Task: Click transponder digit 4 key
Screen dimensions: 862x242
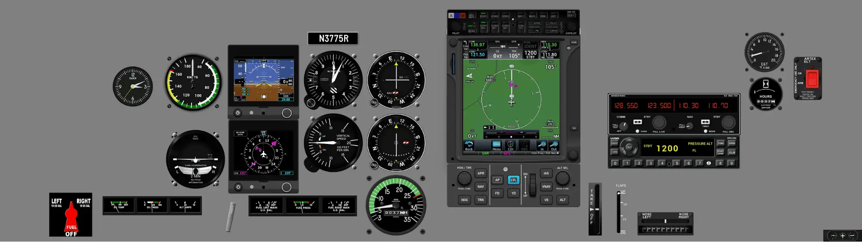Action: pos(662,163)
